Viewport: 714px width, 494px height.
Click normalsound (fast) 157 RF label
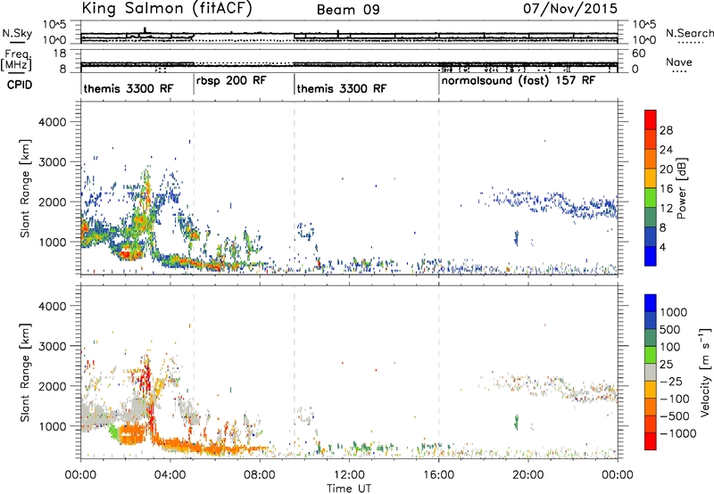tap(519, 80)
